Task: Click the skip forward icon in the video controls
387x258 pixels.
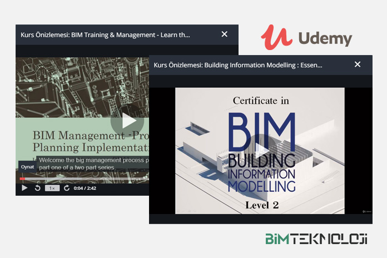Action: coord(67,188)
